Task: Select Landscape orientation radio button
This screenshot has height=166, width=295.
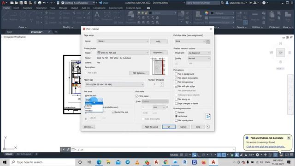Action: (x=176, y=116)
